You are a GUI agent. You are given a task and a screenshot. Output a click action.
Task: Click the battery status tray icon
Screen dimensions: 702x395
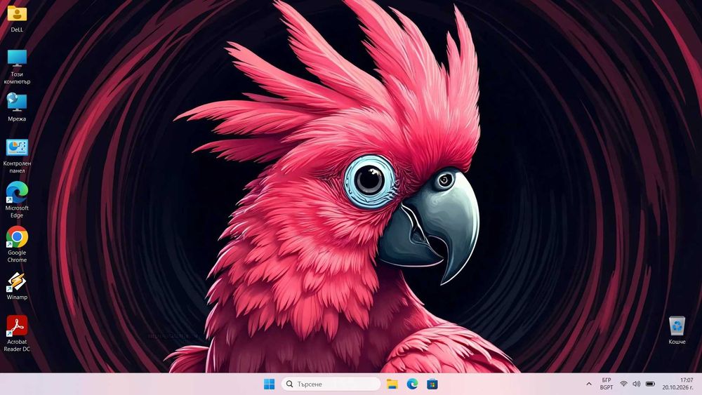pyautogui.click(x=651, y=384)
